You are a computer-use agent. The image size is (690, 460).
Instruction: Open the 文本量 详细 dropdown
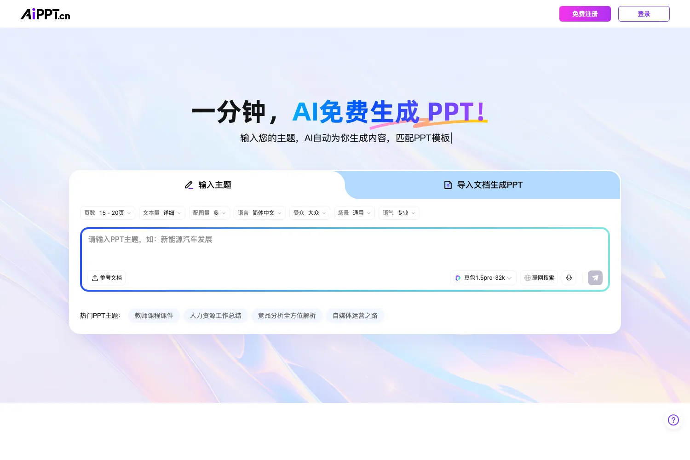pyautogui.click(x=162, y=213)
